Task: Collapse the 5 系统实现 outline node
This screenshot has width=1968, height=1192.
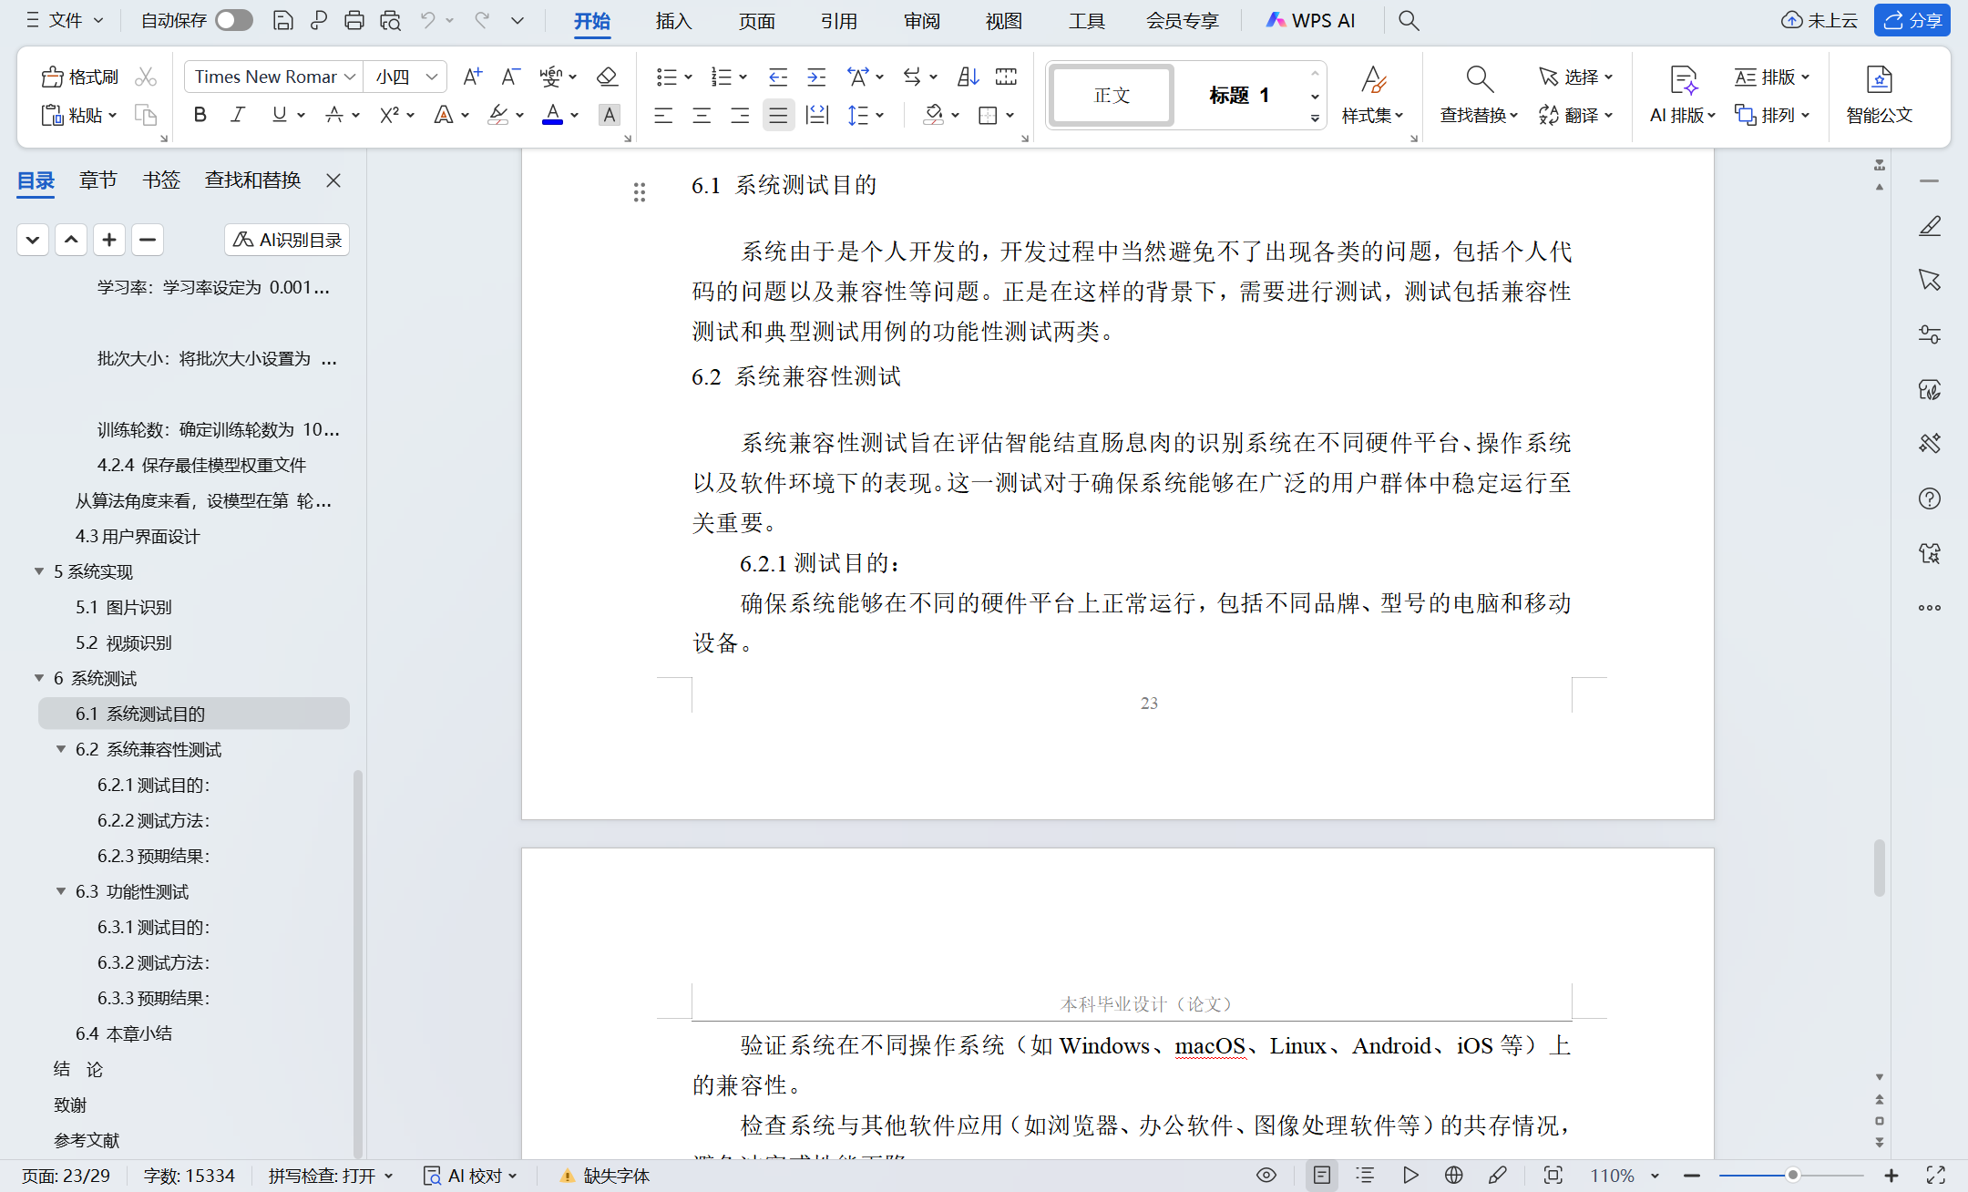Action: [39, 571]
